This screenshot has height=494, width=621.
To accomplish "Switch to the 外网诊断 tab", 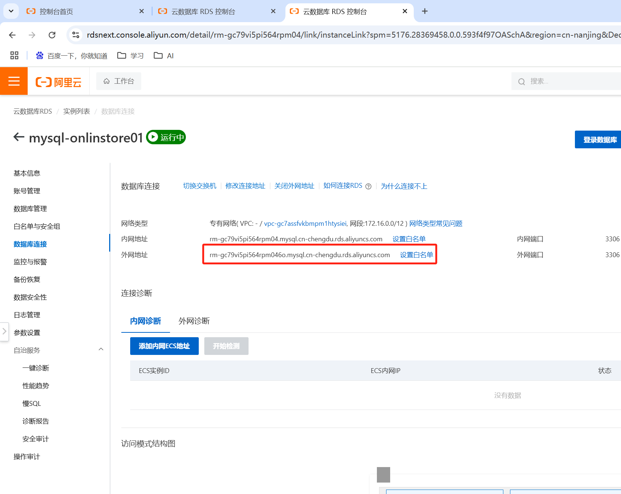I will pos(194,321).
